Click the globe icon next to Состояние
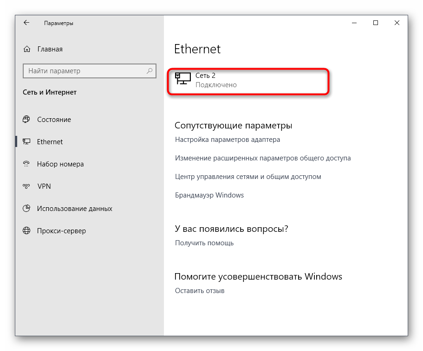This screenshot has width=423, height=351. click(27, 120)
